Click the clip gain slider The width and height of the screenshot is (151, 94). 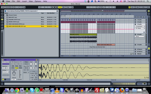(x=20, y=74)
